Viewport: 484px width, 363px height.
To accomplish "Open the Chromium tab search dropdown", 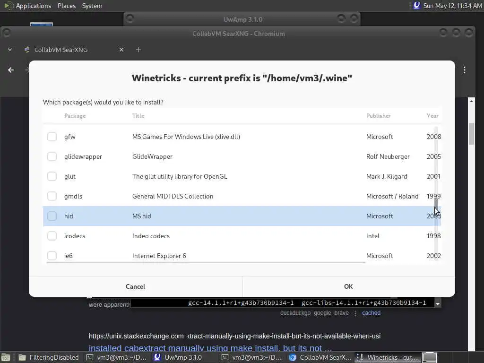I will (x=10, y=49).
